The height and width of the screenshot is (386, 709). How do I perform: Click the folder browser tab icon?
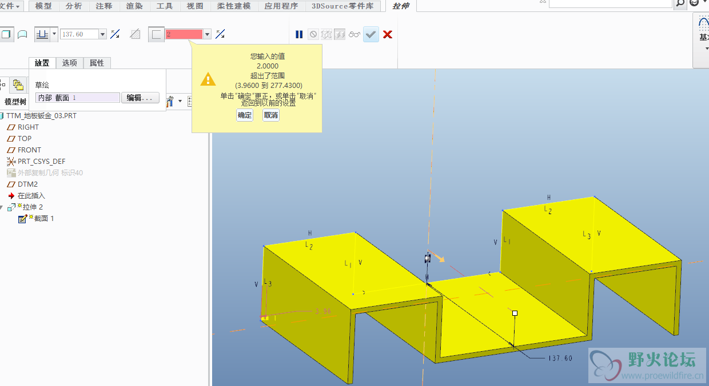click(x=18, y=85)
